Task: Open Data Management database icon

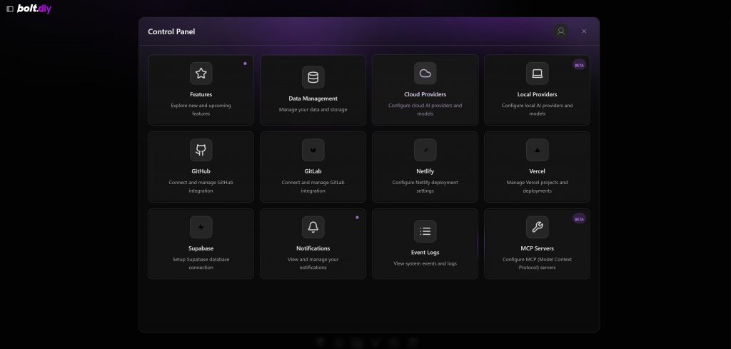Action: pyautogui.click(x=313, y=77)
